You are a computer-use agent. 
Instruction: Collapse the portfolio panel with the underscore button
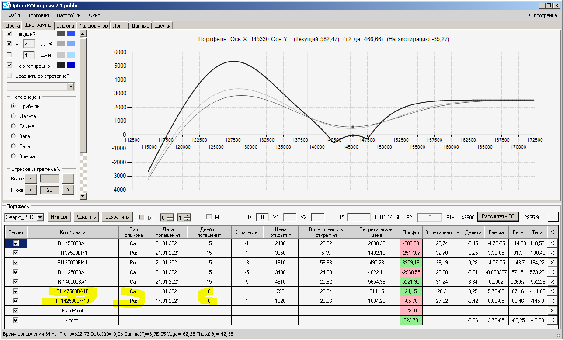pos(553,217)
